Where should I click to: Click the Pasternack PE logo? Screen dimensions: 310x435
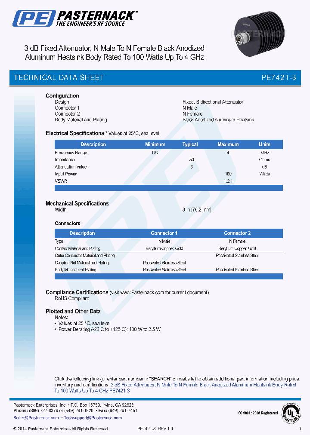[x=75, y=18]
